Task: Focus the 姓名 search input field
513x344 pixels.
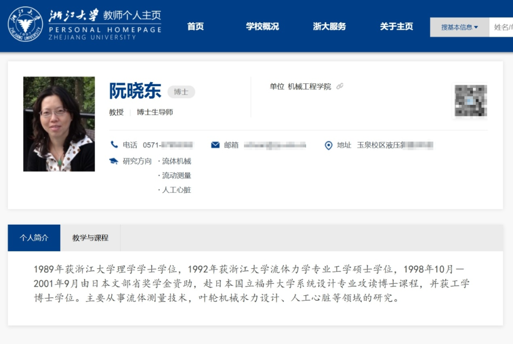Action: (502, 27)
